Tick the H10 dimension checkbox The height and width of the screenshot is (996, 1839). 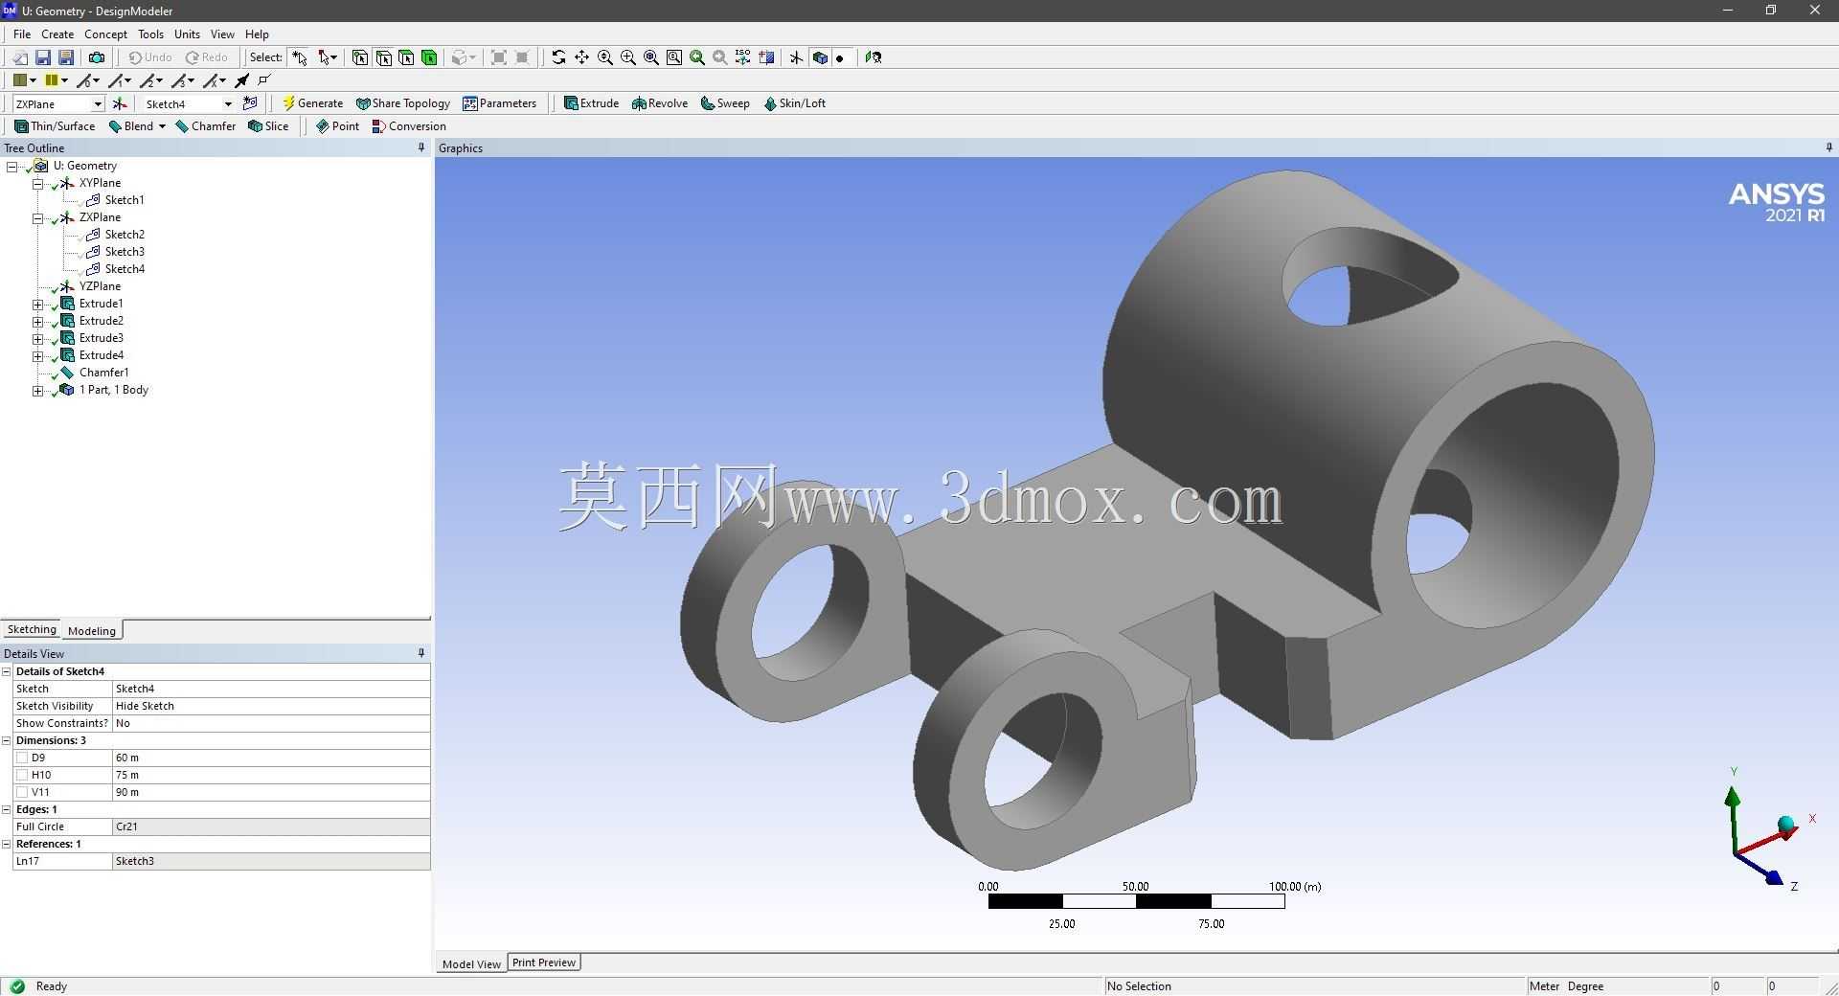(22, 775)
